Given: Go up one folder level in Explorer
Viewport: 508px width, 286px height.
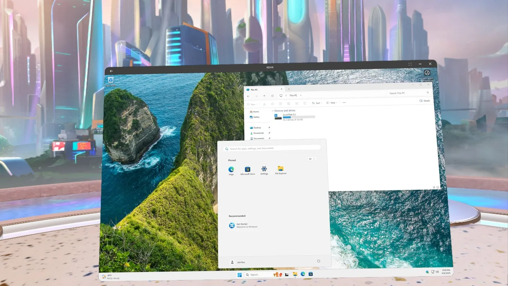Looking at the screenshot, I should click(x=264, y=96).
